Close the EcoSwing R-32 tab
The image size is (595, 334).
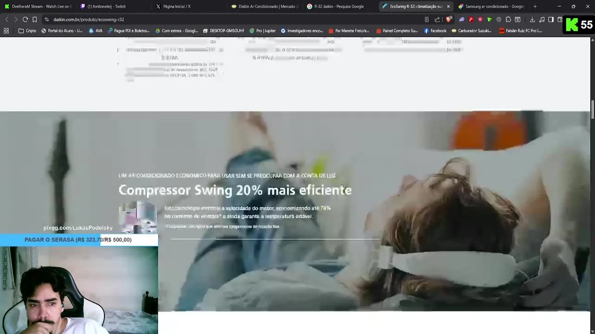click(448, 6)
